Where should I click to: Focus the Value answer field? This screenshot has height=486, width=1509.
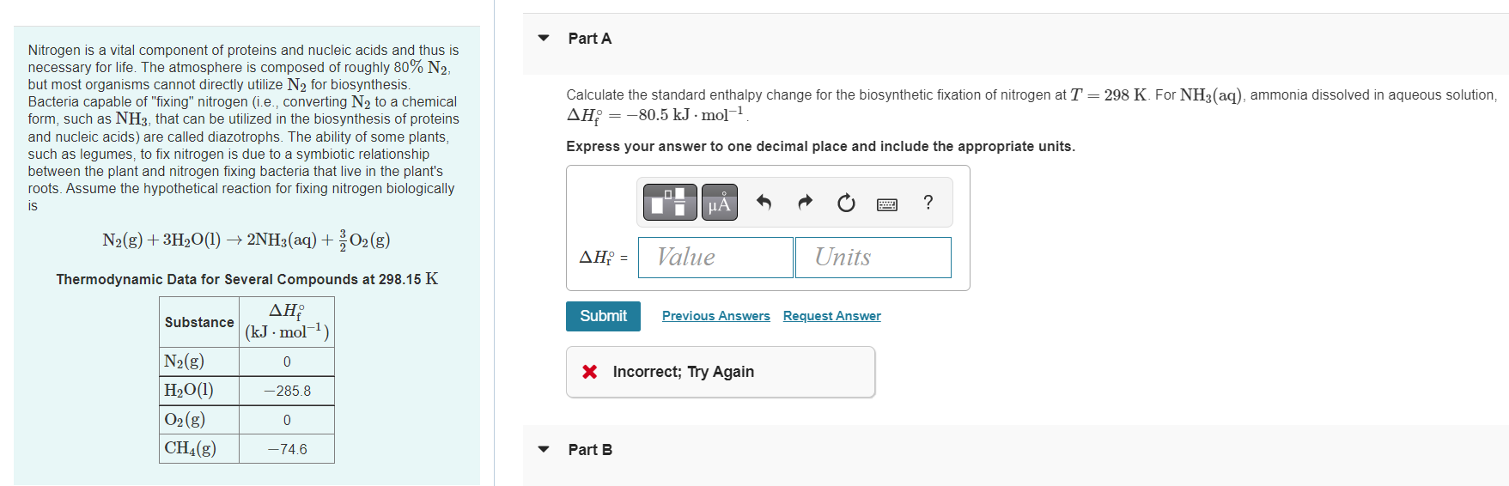(x=715, y=258)
